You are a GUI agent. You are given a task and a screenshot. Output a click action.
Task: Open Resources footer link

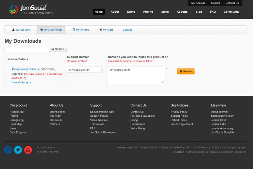56,120
